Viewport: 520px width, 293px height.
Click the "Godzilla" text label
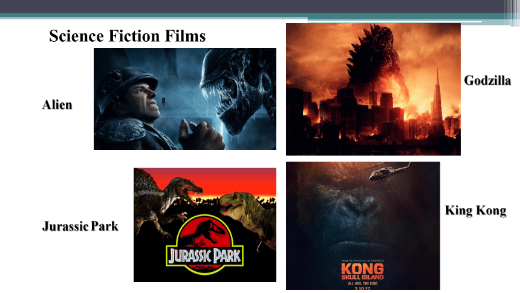(487, 81)
